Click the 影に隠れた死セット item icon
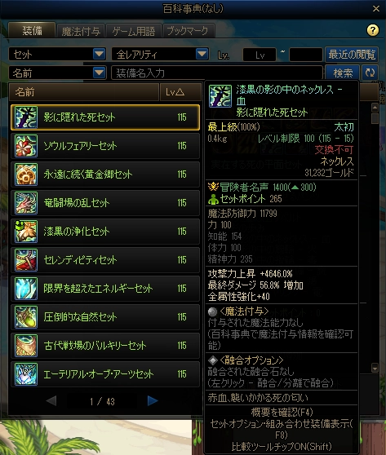This screenshot has height=455, width=386. 26,117
